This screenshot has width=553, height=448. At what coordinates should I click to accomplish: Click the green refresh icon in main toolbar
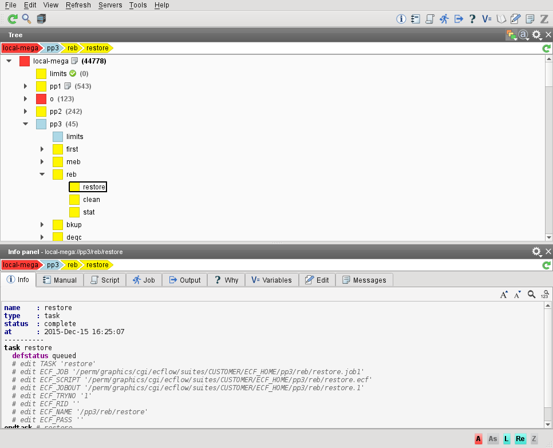[x=12, y=19]
